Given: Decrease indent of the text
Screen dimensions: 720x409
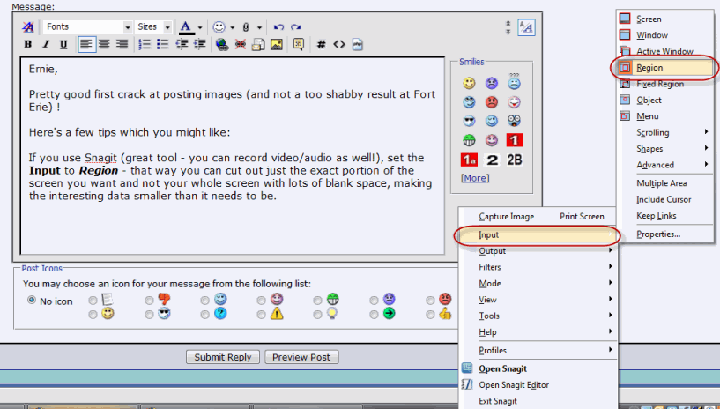Looking at the screenshot, I should pyautogui.click(x=182, y=45).
